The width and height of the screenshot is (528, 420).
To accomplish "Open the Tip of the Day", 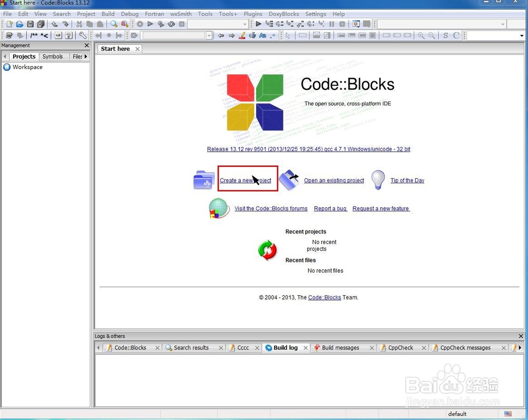I will coord(409,180).
